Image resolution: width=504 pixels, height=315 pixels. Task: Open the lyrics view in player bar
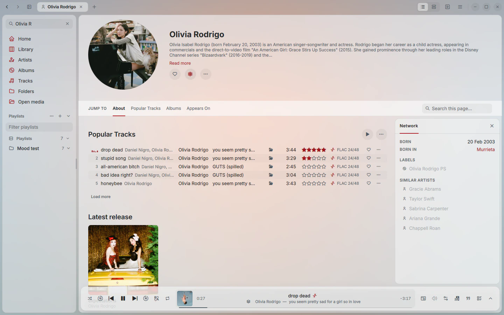(x=468, y=299)
